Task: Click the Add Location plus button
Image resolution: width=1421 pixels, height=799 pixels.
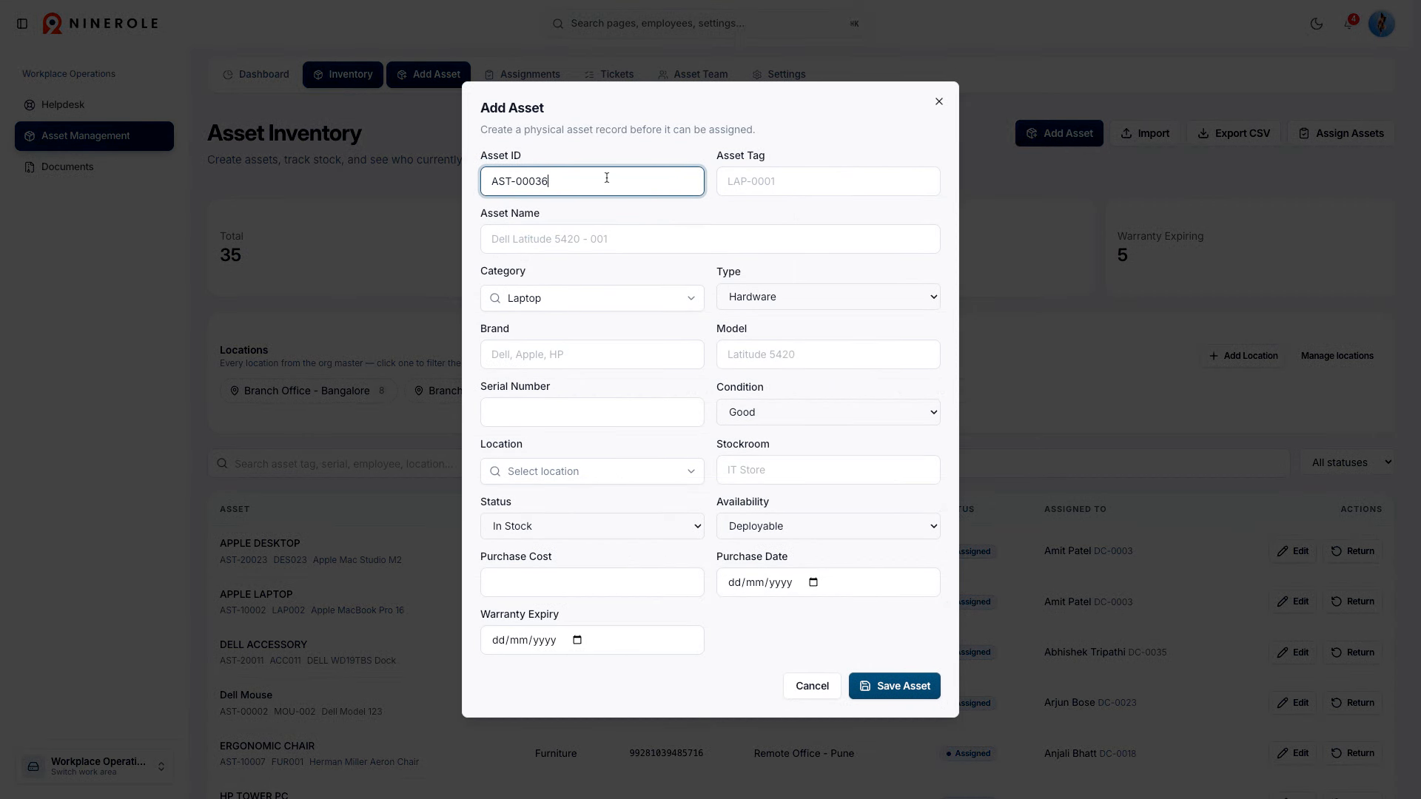Action: point(1243,356)
